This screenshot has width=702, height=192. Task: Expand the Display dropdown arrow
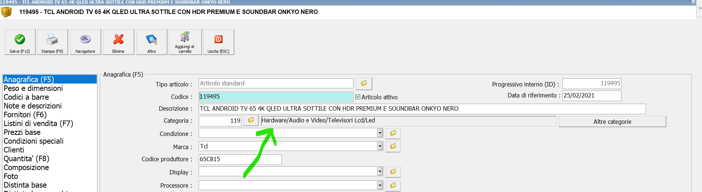click(x=380, y=171)
